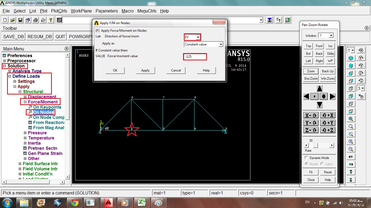Click the zoom out minus magnifier icon
This screenshot has height=208, width=371.
pyautogui.click(x=351, y=149)
